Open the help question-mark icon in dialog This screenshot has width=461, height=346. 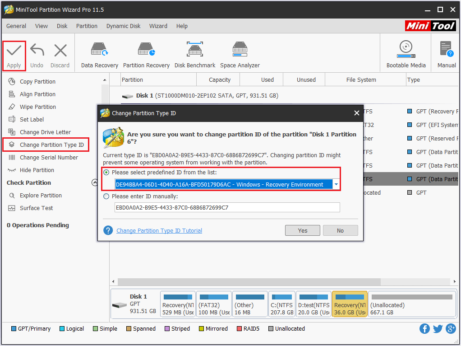point(108,230)
